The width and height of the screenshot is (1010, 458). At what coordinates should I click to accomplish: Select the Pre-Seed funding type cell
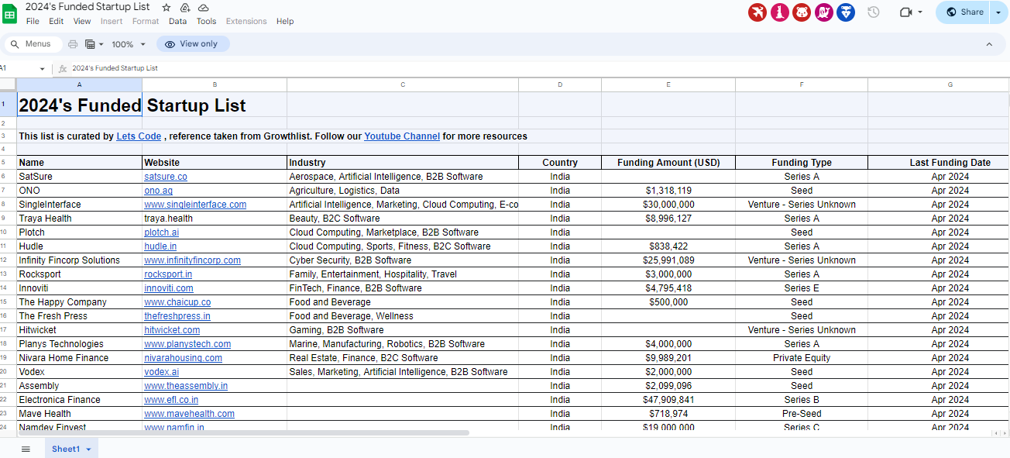[x=802, y=414]
